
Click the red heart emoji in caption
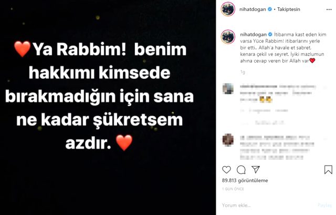point(312,61)
